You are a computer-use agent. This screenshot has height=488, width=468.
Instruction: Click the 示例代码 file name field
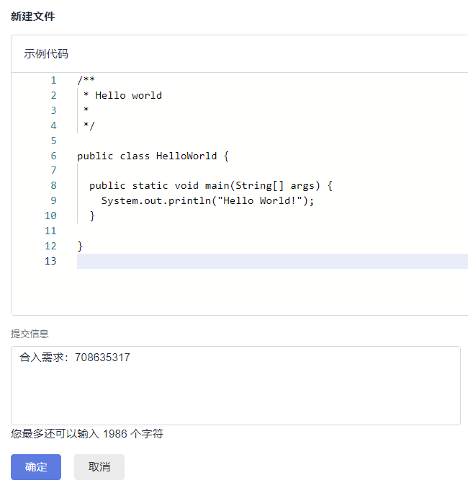240,54
